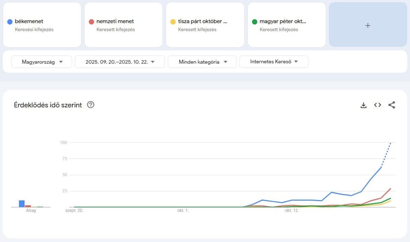Open the Internetes Kereső search type dropdown
410x242 pixels.
[x=274, y=62]
